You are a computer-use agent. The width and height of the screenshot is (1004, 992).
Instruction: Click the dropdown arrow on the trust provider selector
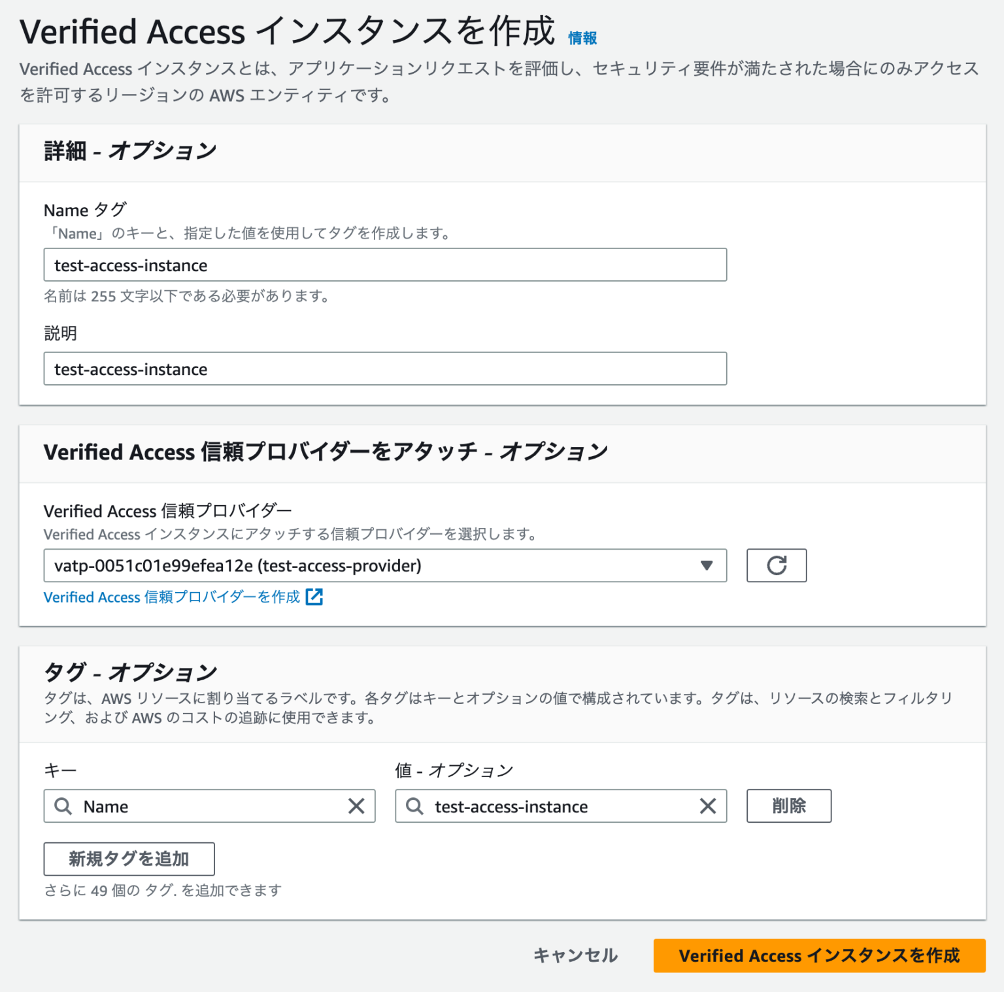pyautogui.click(x=707, y=566)
